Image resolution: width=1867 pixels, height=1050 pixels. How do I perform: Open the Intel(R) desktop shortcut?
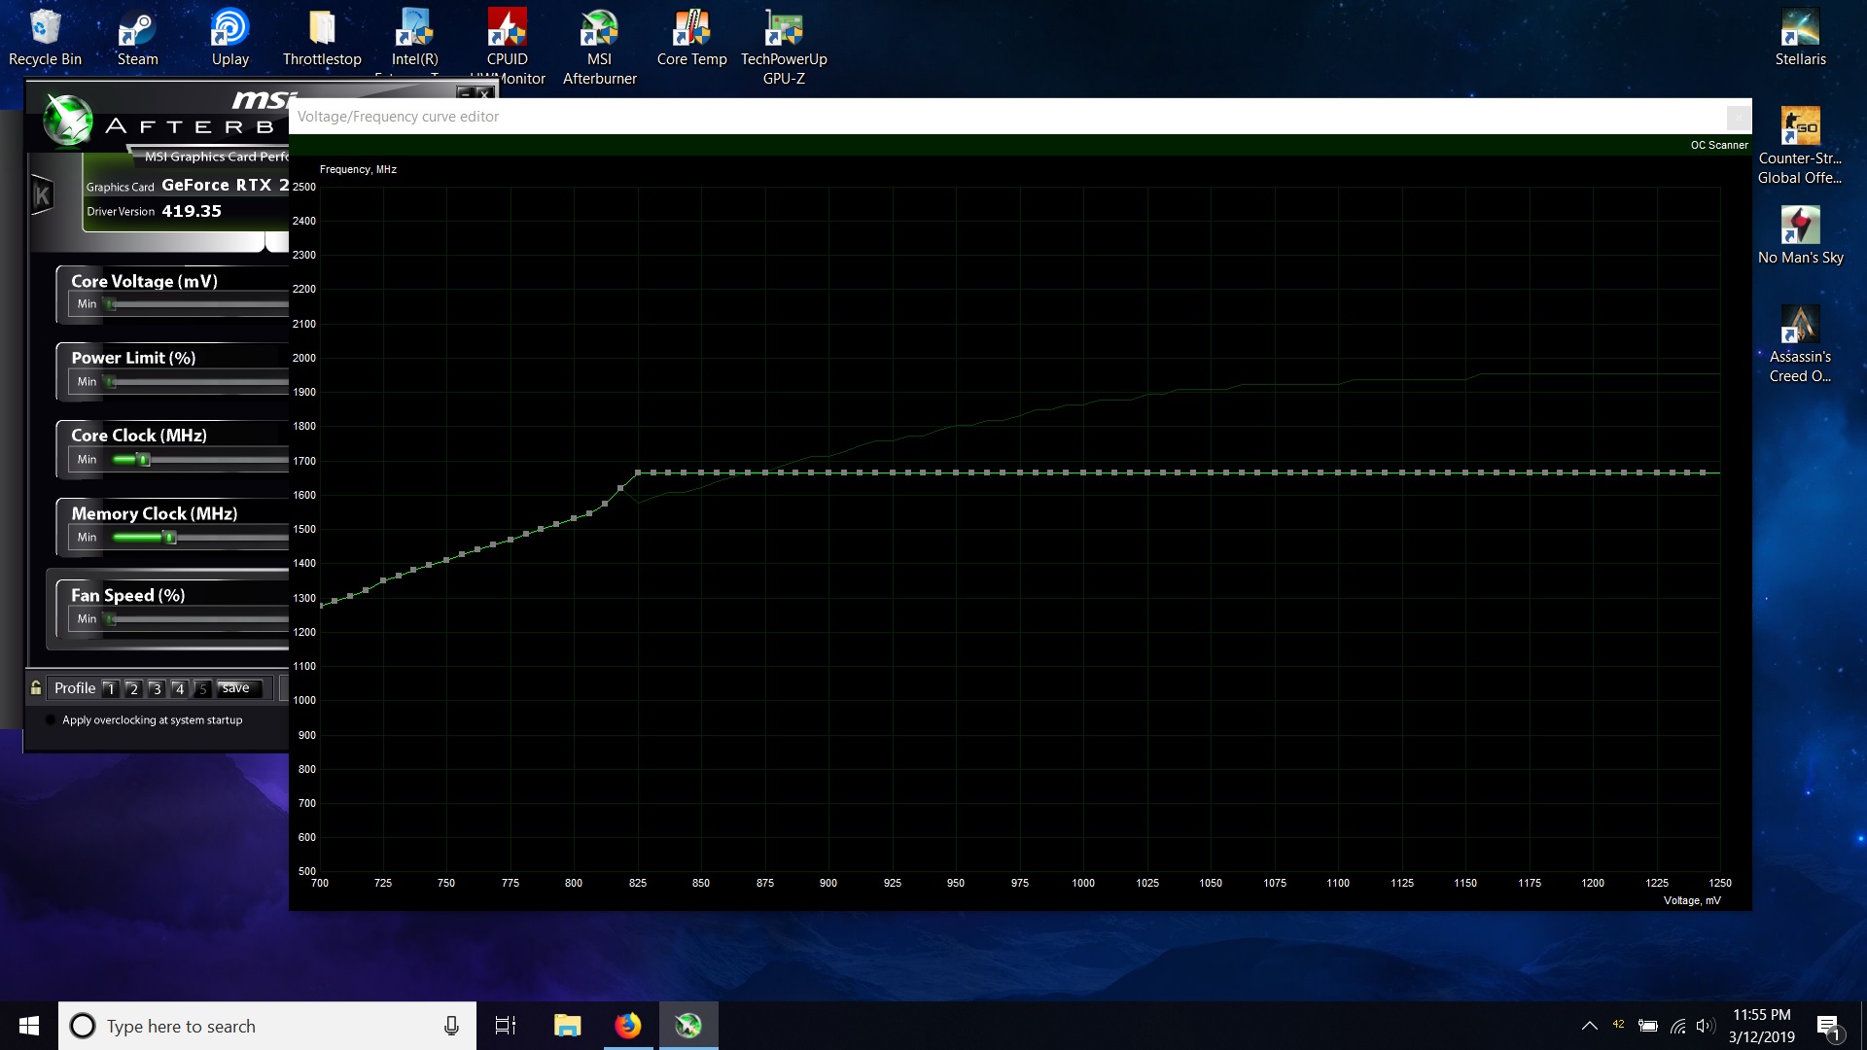[x=414, y=39]
